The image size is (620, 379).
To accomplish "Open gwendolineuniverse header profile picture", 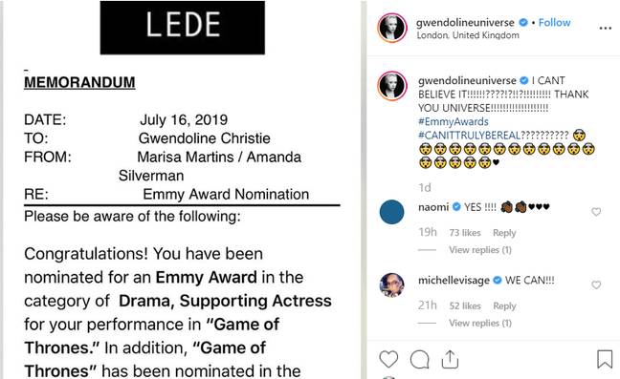I will pyautogui.click(x=392, y=28).
